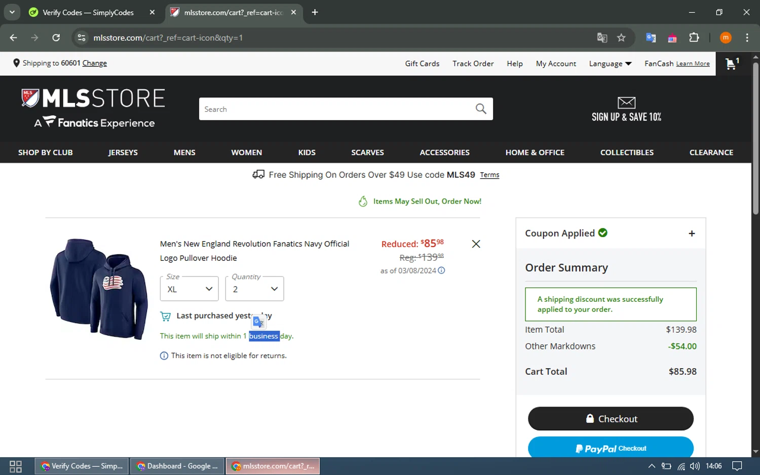Click the 'Items May Sell Out, Order Now!' text
This screenshot has height=475, width=760.
click(427, 201)
